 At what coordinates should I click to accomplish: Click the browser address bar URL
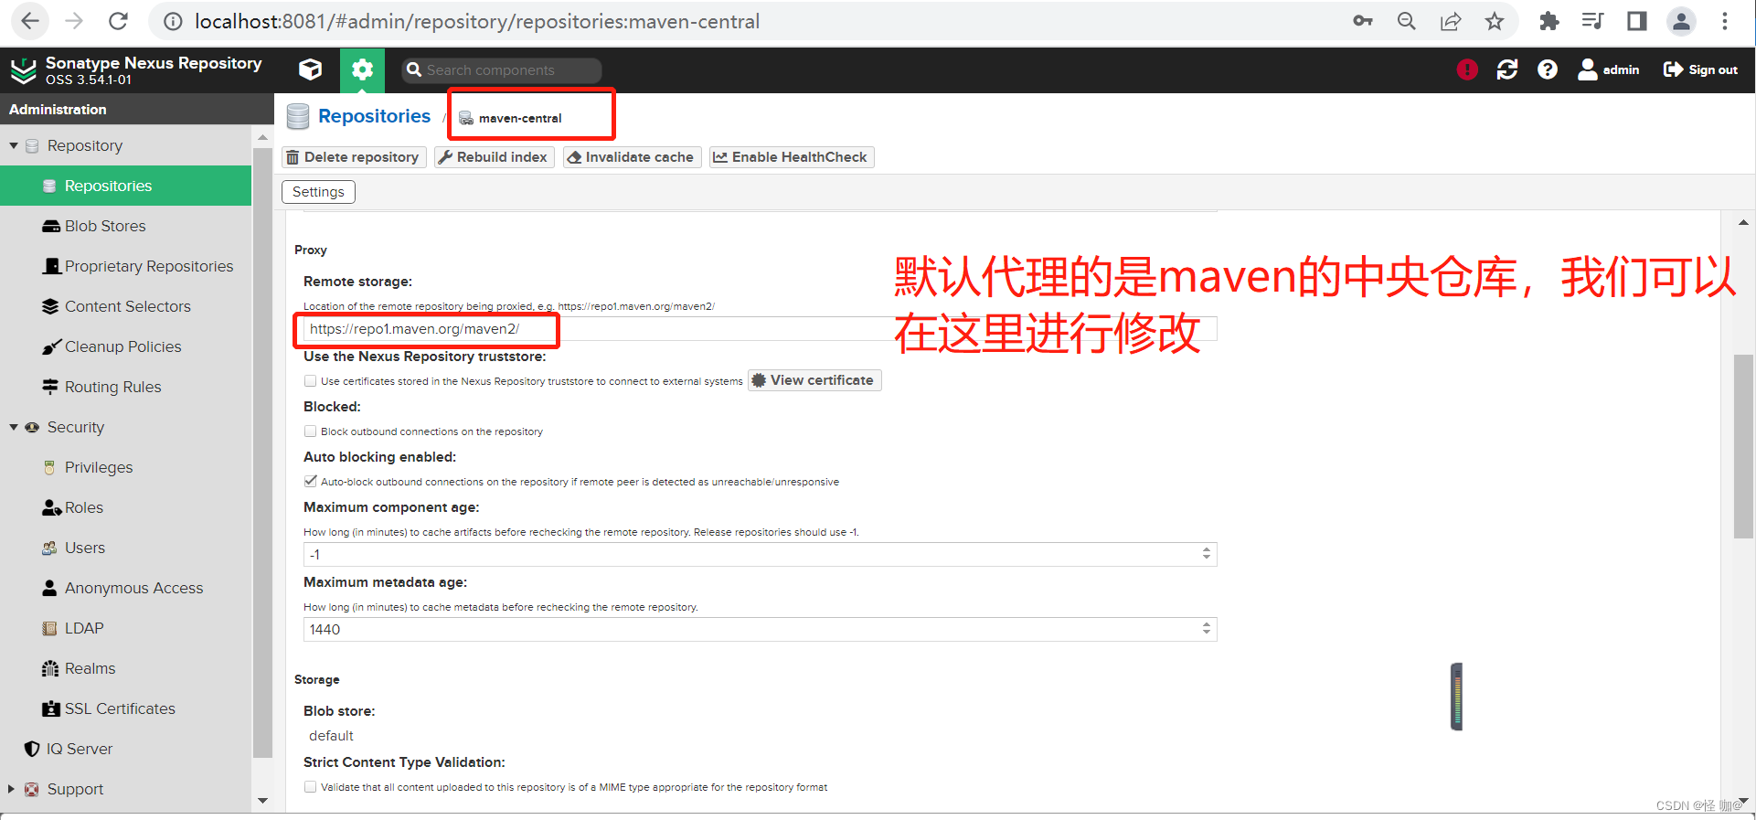(x=476, y=21)
